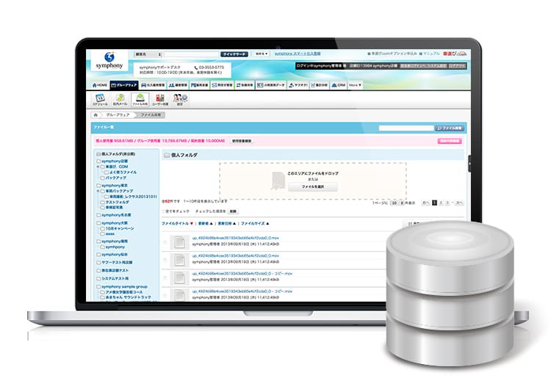Image resolution: width=551 pixels, height=378 pixels.
Task: Switch to the CRM tab
Action: [339, 85]
